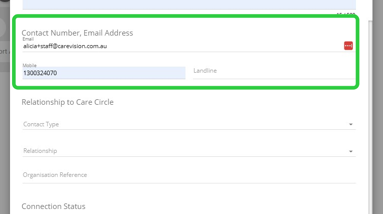Click the small Mobile label
The image size is (383, 214).
pyautogui.click(x=30, y=66)
